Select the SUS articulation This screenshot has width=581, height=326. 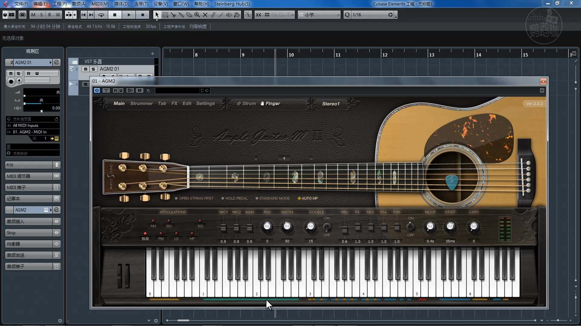click(145, 236)
